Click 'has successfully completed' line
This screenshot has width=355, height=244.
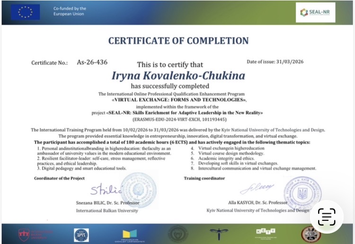[x=170, y=86]
